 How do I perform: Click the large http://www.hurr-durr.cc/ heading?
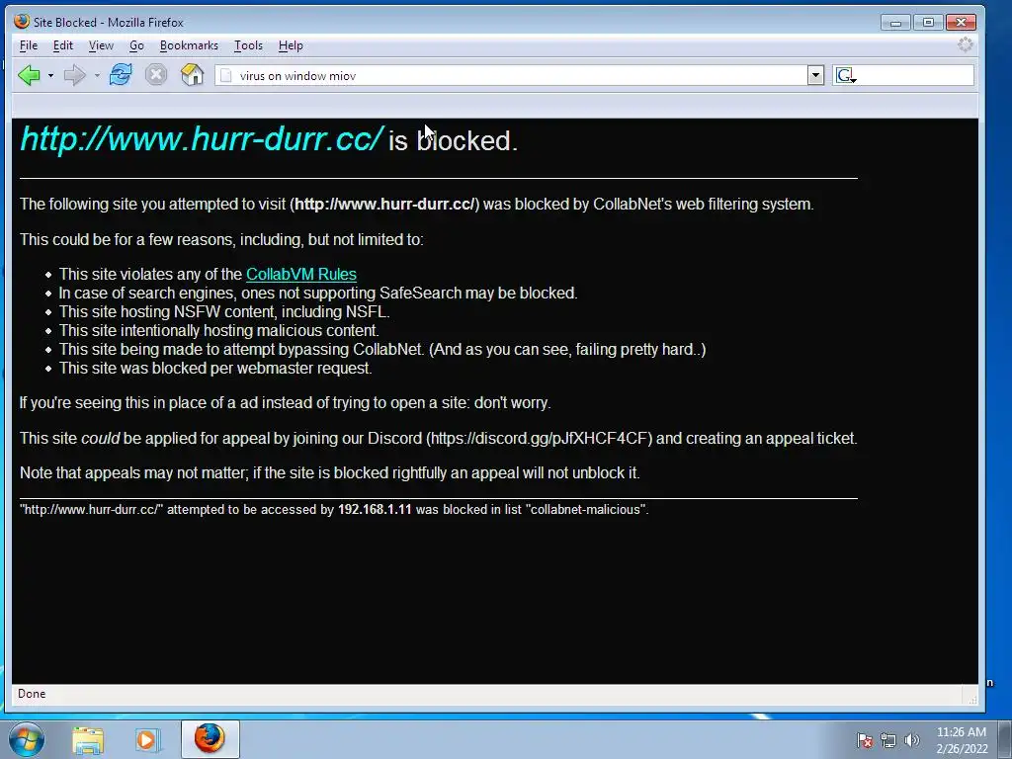[202, 138]
